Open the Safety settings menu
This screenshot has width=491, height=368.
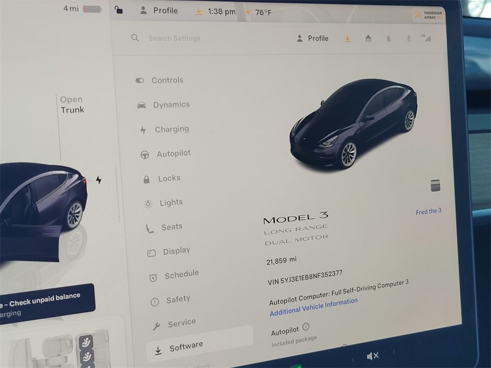tap(170, 300)
